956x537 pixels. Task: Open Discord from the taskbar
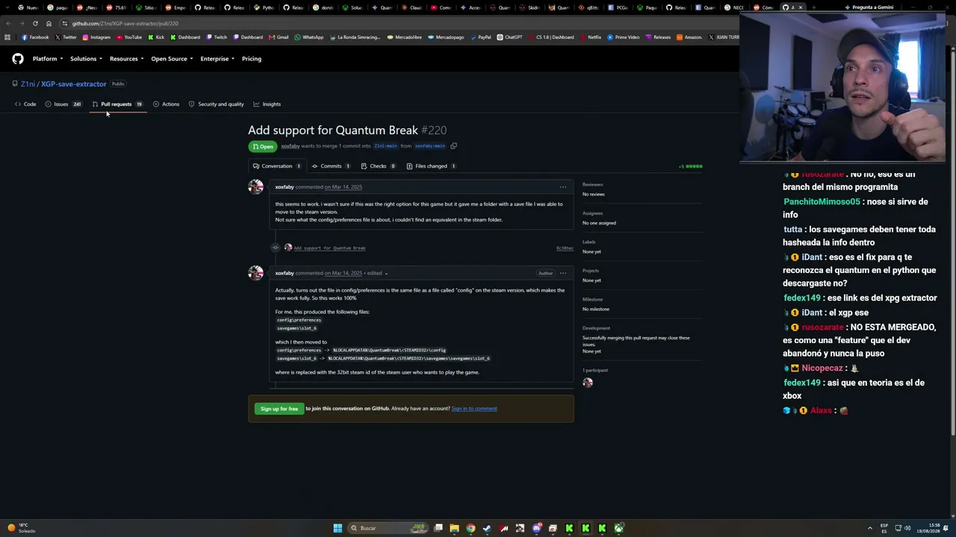(x=536, y=528)
